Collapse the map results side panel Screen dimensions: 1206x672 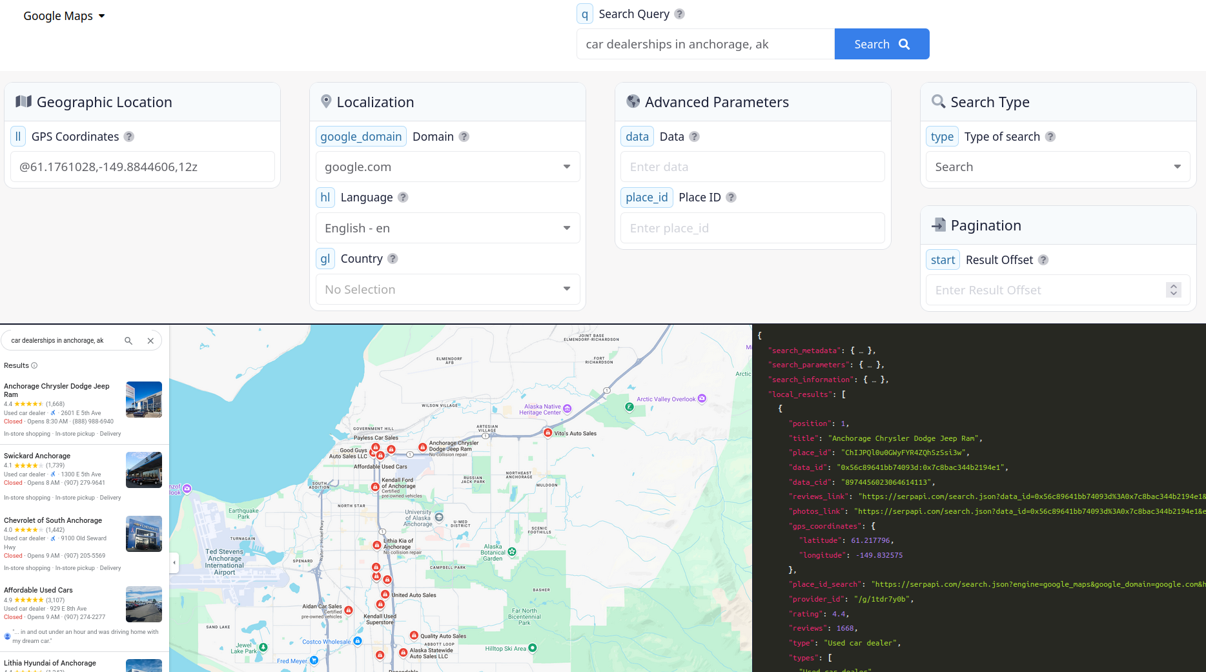tap(174, 563)
